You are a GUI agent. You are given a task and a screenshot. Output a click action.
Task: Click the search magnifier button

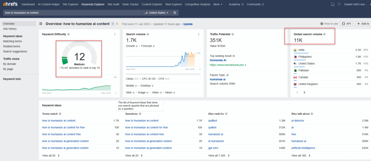click(175, 13)
